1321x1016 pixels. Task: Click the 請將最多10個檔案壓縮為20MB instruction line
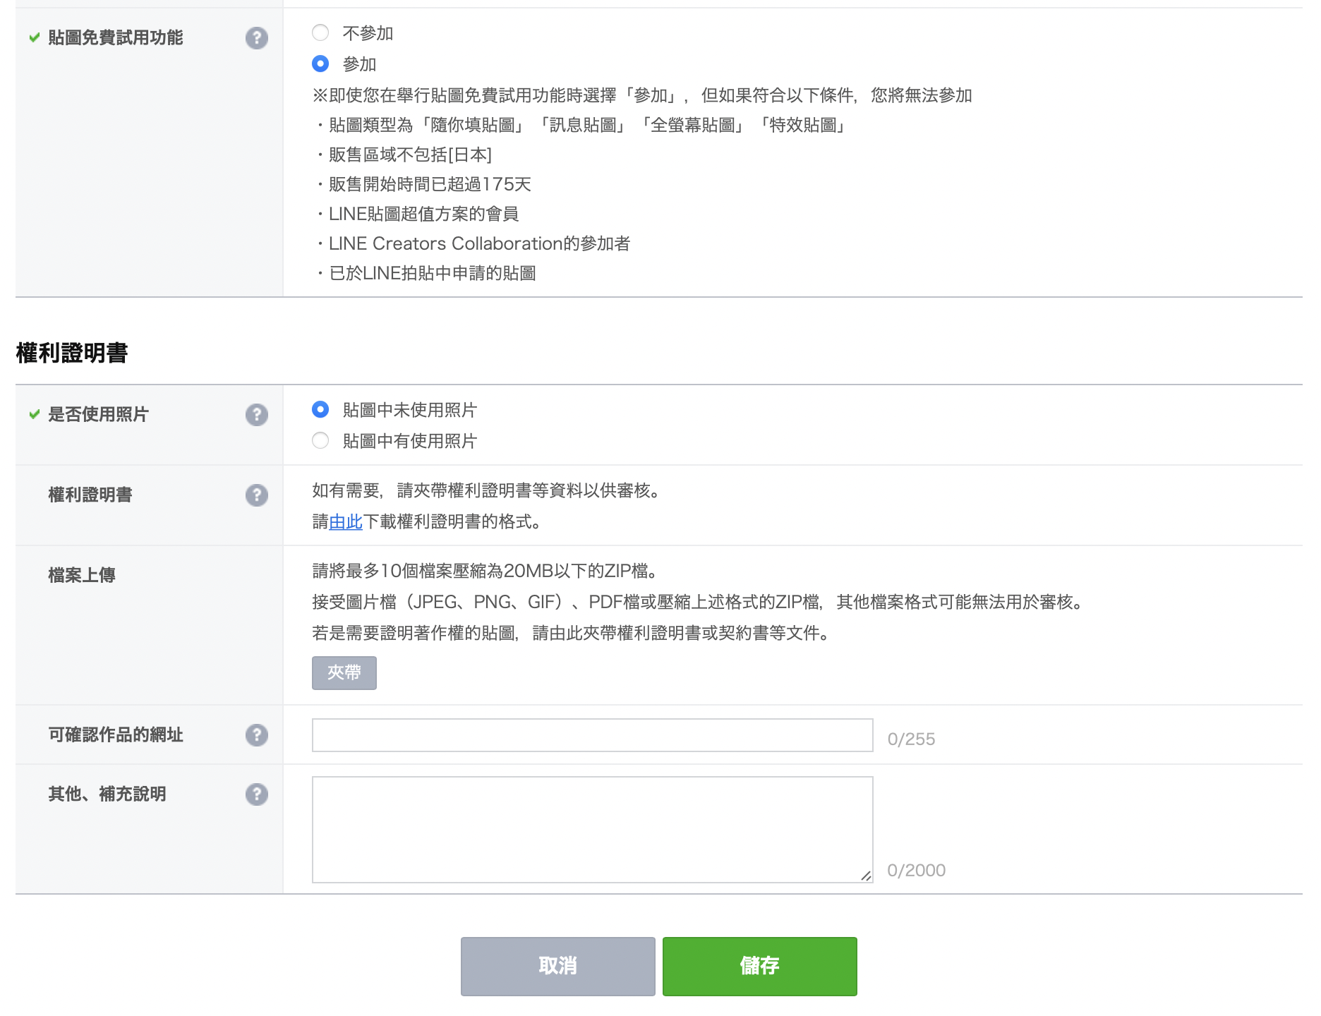485,571
